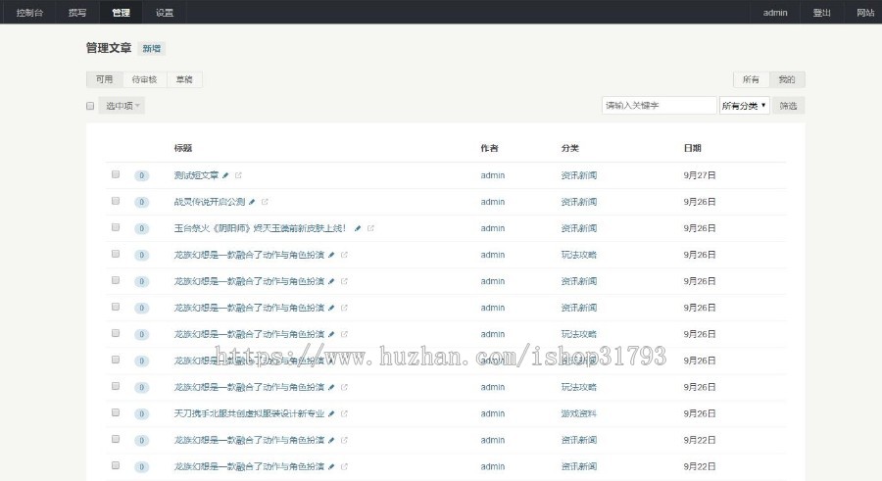Image resolution: width=882 pixels, height=481 pixels.
Task: Click external link icon beside 战灵传说开启公测
Action: tap(265, 202)
